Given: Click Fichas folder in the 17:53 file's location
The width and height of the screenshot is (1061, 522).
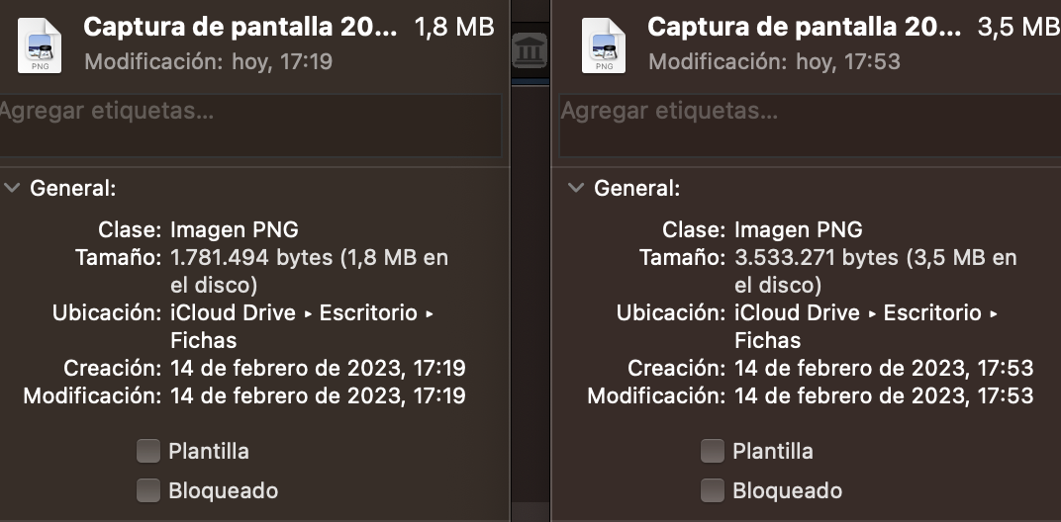Looking at the screenshot, I should pos(768,340).
